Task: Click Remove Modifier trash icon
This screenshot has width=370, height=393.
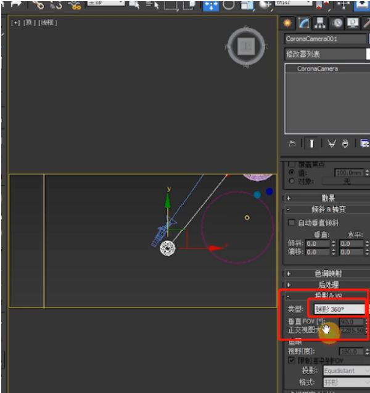Action: coord(345,144)
